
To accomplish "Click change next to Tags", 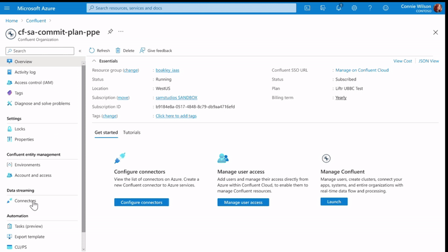I will (x=109, y=116).
